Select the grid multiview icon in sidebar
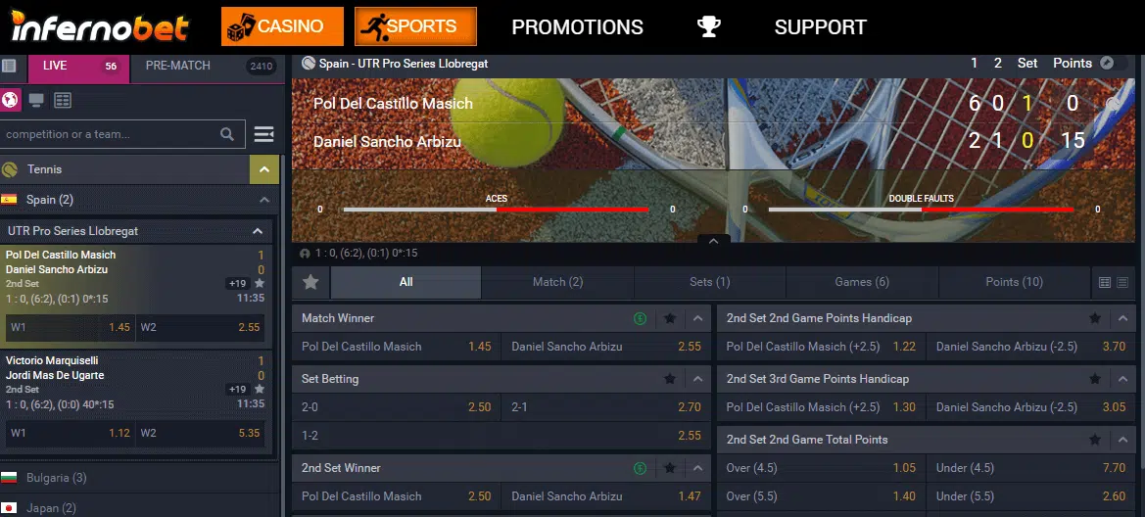Image resolution: width=1145 pixels, height=517 pixels. 63,100
